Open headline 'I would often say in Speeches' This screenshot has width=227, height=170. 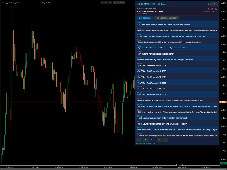177,135
